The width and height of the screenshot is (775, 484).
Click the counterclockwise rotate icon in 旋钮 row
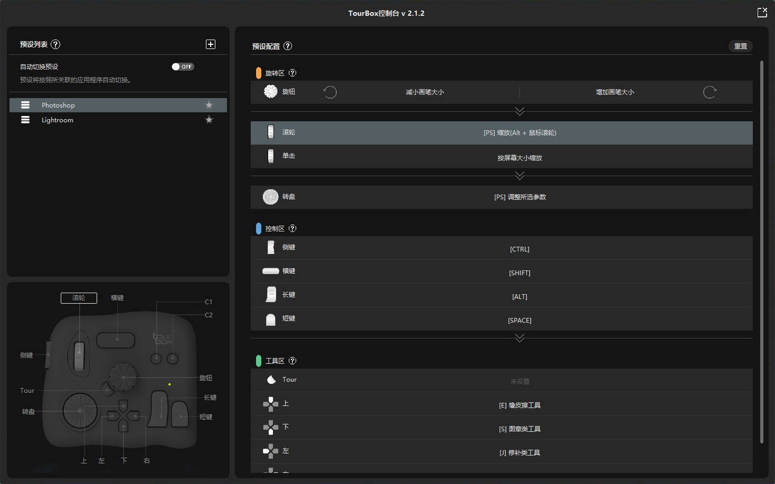tap(330, 92)
